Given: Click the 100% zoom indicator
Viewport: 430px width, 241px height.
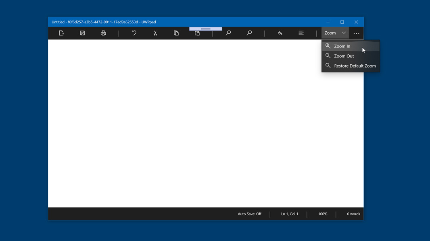Looking at the screenshot, I should 322,214.
